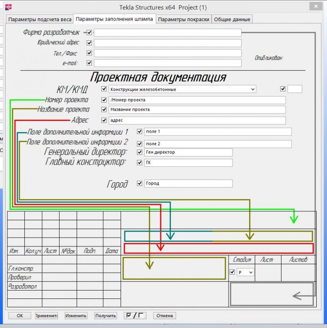Screen dimensions: 327x328
Task: Click the Отмена button
Action: [x=165, y=315]
